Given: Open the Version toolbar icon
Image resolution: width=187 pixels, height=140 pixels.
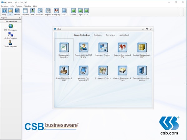Looking at the screenshot, I should (x=17, y=12).
